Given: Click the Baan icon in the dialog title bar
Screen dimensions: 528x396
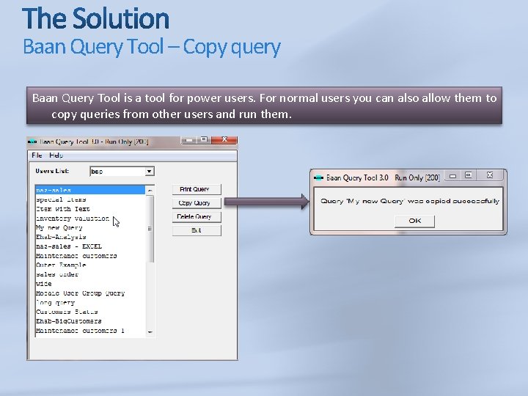Looking at the screenshot, I should point(318,177).
